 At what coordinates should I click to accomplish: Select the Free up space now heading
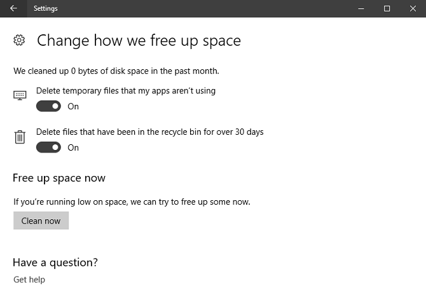59,178
